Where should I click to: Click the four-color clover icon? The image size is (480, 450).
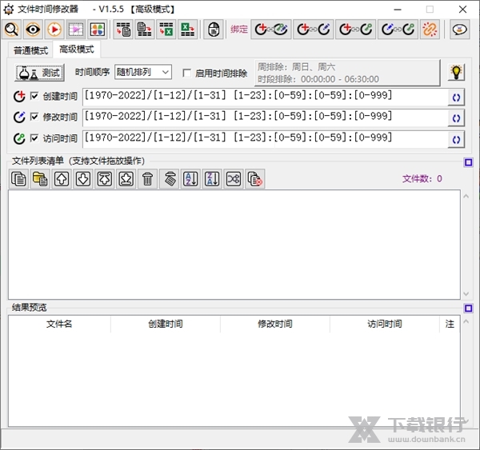coord(98,30)
